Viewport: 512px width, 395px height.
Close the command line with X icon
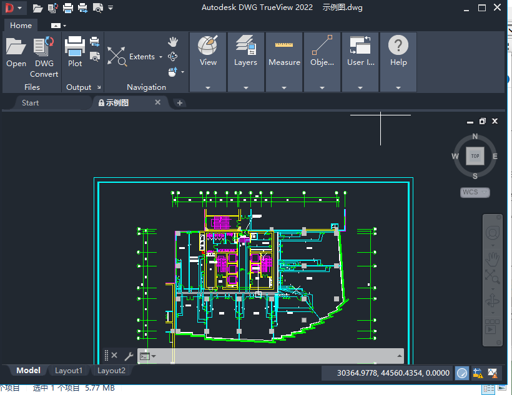tap(114, 355)
